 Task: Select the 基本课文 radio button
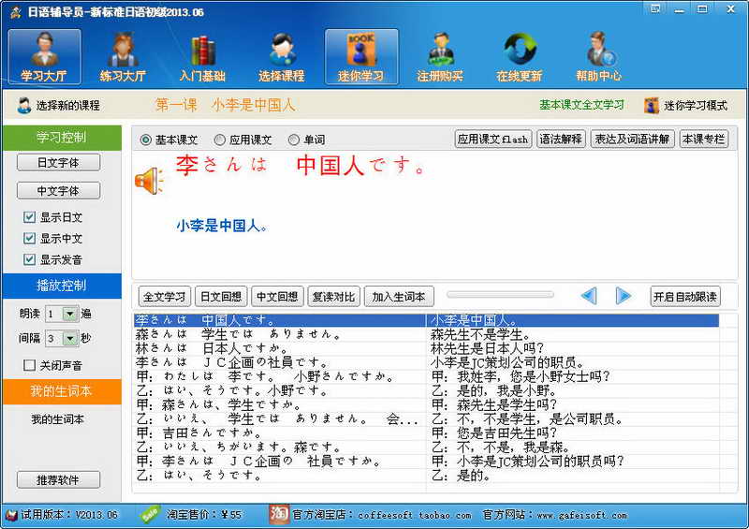[146, 140]
